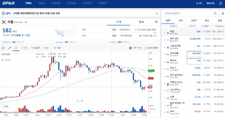Switch to 정보 tab

point(141,22)
